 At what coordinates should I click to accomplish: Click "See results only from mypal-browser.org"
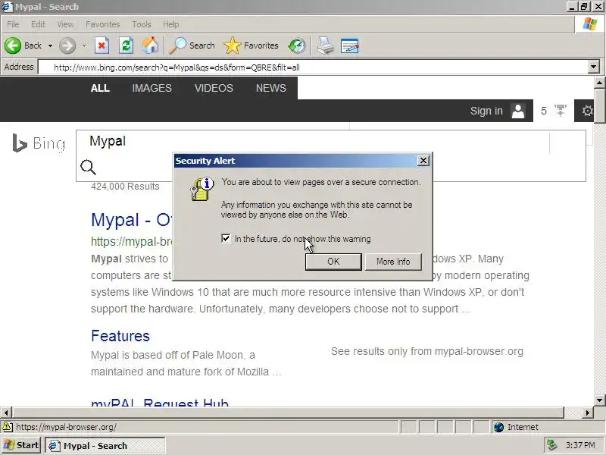427,351
